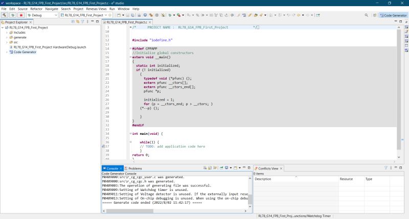Screen dimensions: 409x219
Task: Open the Edit menu
Action: tap(12, 9)
